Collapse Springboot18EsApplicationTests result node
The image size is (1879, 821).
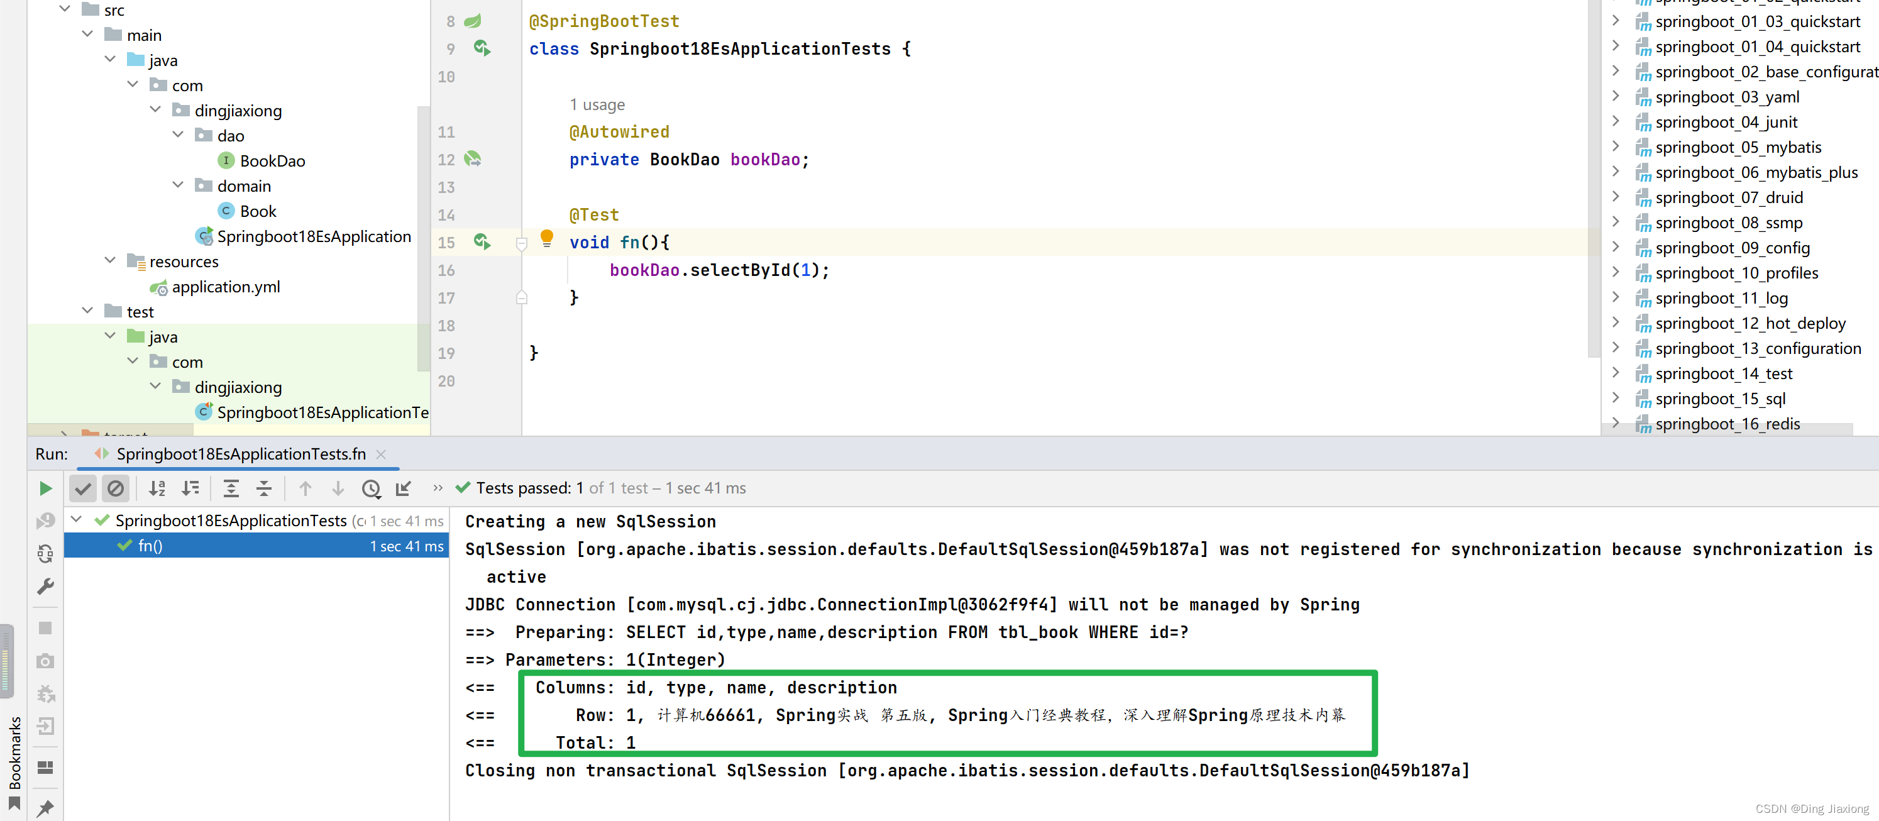point(77,520)
